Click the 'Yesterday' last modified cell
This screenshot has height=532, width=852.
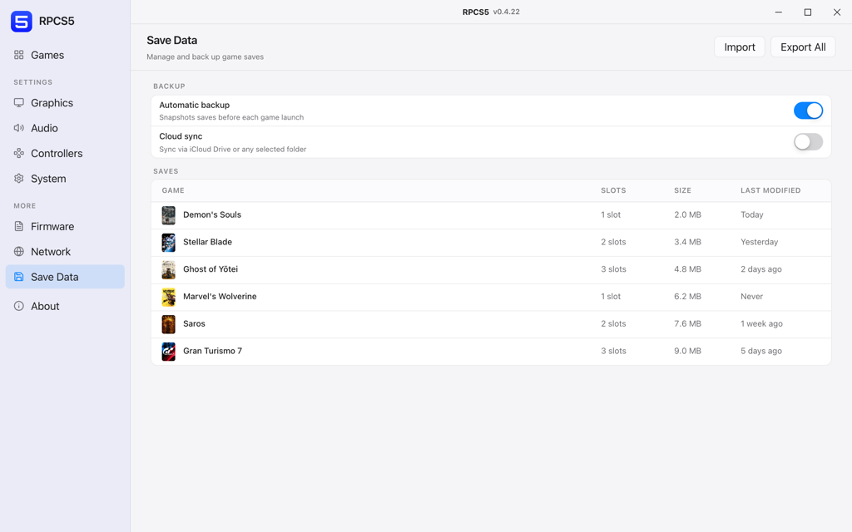pos(759,242)
